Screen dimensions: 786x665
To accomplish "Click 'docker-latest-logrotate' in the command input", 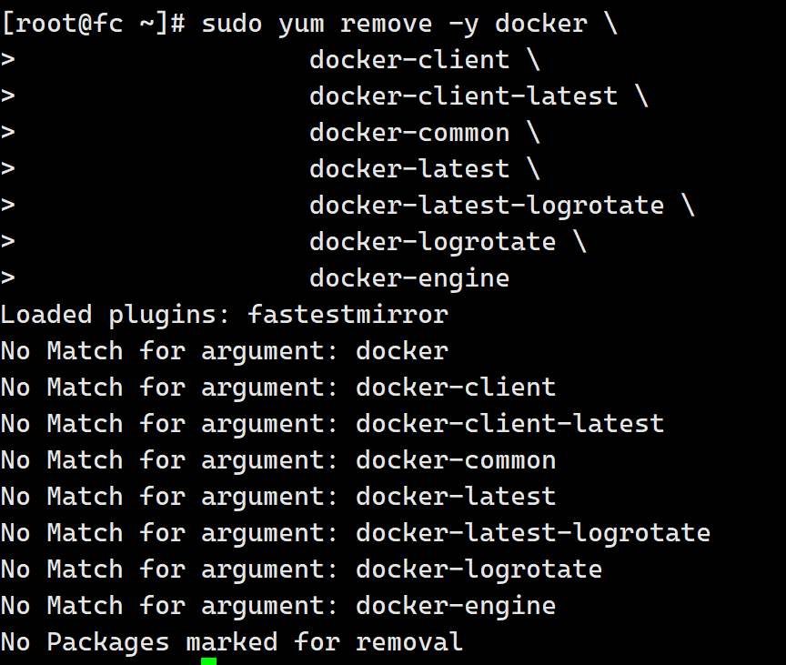I will (x=487, y=206).
